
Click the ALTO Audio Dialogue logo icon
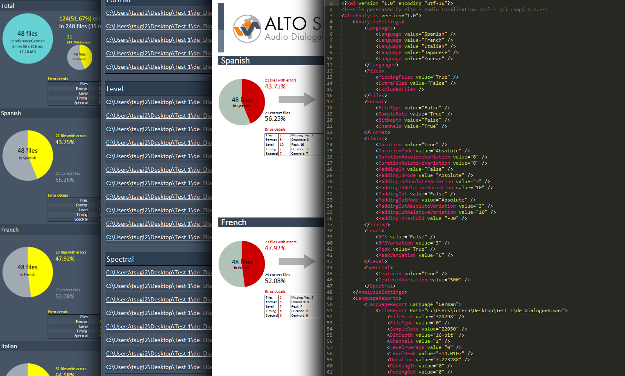point(247,29)
